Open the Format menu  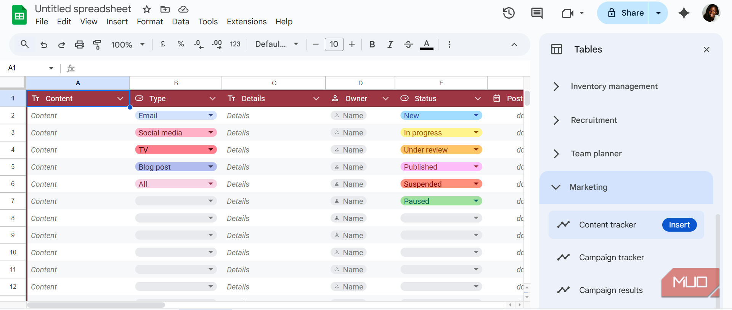pos(150,22)
